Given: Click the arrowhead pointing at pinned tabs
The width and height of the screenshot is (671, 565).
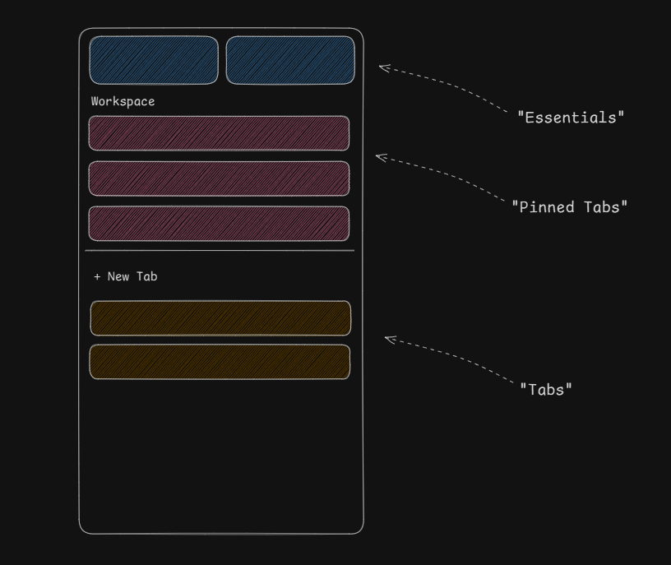Looking at the screenshot, I should (381, 158).
